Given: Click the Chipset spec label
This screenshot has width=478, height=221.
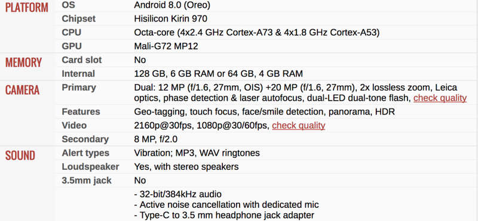Looking at the screenshot, I should tap(79, 18).
